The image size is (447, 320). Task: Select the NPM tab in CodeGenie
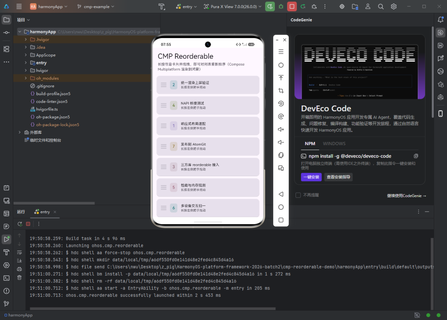tap(310, 143)
